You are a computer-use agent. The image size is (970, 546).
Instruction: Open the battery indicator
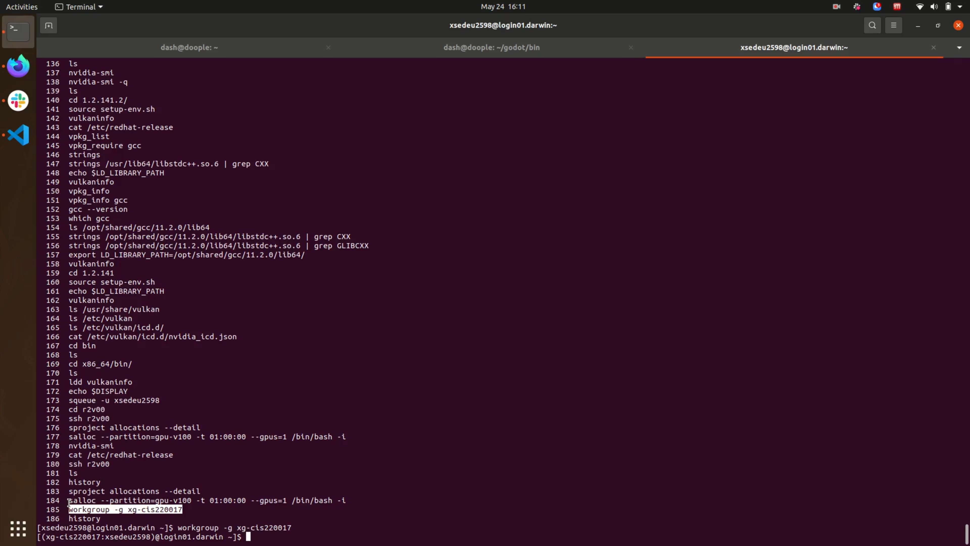948,7
